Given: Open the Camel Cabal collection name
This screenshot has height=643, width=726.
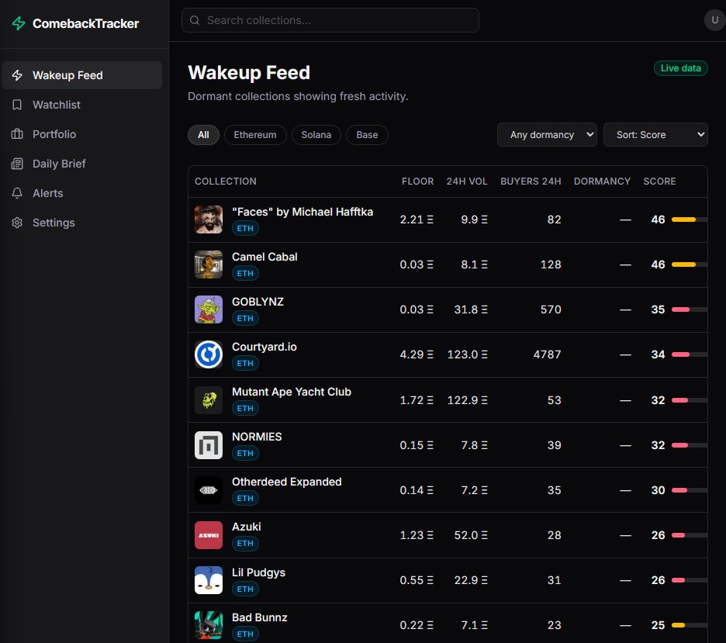Looking at the screenshot, I should [x=264, y=257].
